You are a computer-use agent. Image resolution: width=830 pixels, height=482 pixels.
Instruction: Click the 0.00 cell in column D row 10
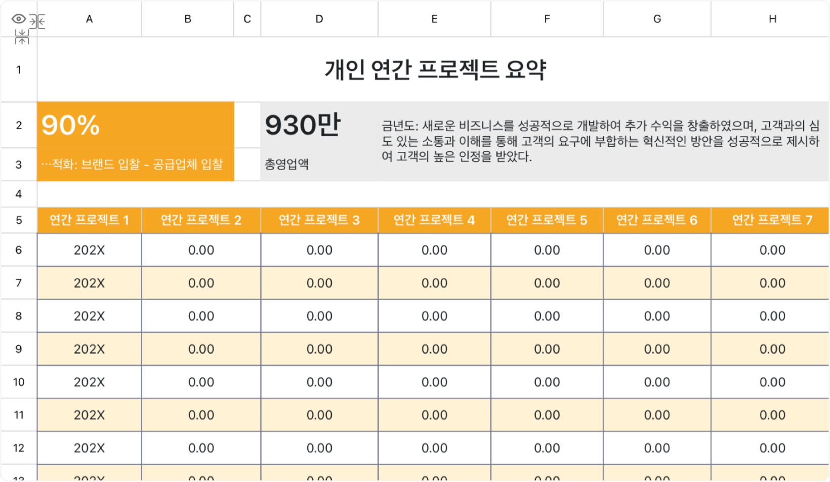319,382
